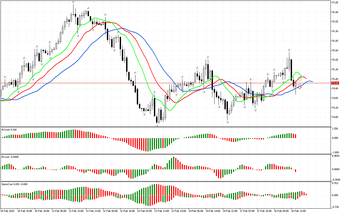Click the 0.0000 value on the ACcust scale

tap(336, 169)
